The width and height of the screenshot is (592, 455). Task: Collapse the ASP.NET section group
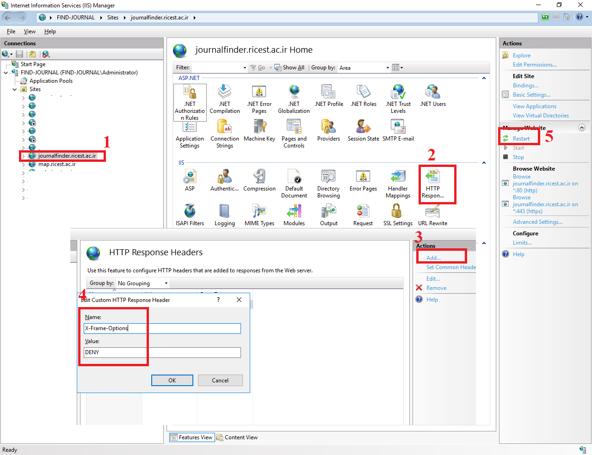pyautogui.click(x=484, y=78)
